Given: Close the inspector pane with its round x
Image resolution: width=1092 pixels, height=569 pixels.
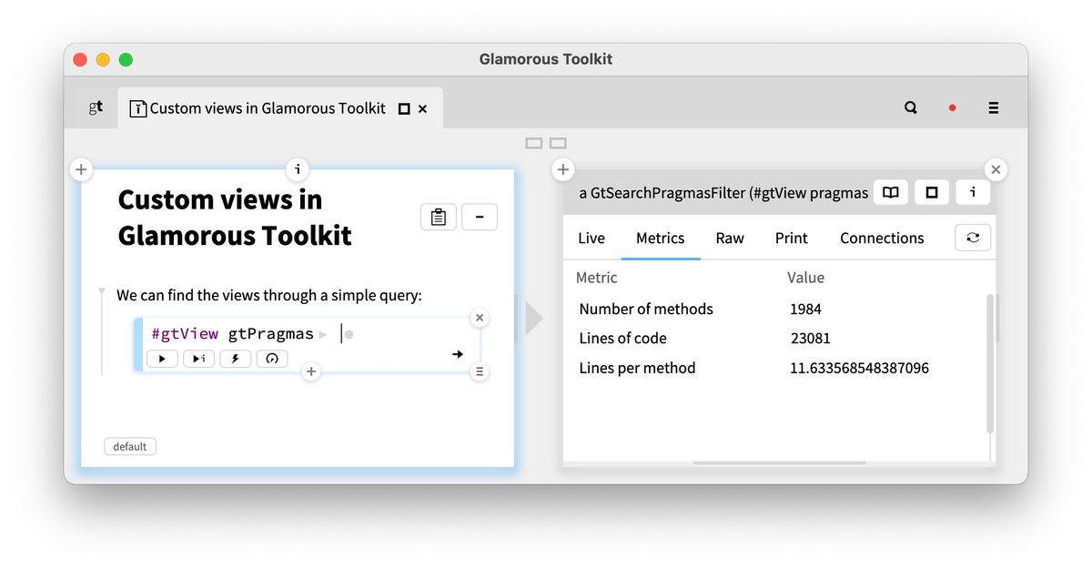Looking at the screenshot, I should (x=996, y=169).
